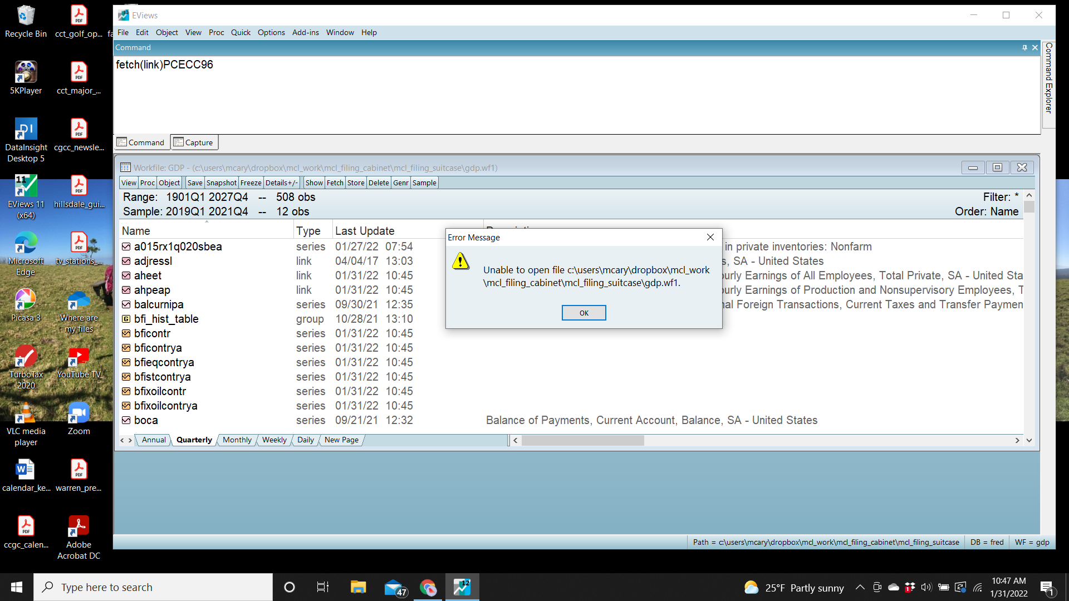The width and height of the screenshot is (1069, 601).
Task: Click the horizontal scrollbar right arrow
Action: pos(1017,440)
